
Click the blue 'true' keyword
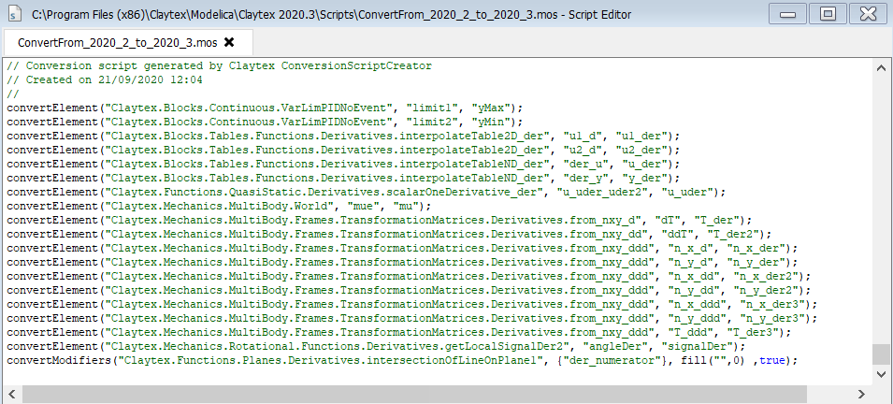(x=771, y=360)
